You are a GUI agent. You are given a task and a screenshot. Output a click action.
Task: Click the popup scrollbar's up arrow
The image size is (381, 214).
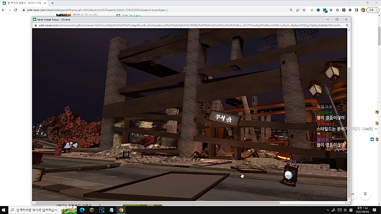[x=349, y=30]
